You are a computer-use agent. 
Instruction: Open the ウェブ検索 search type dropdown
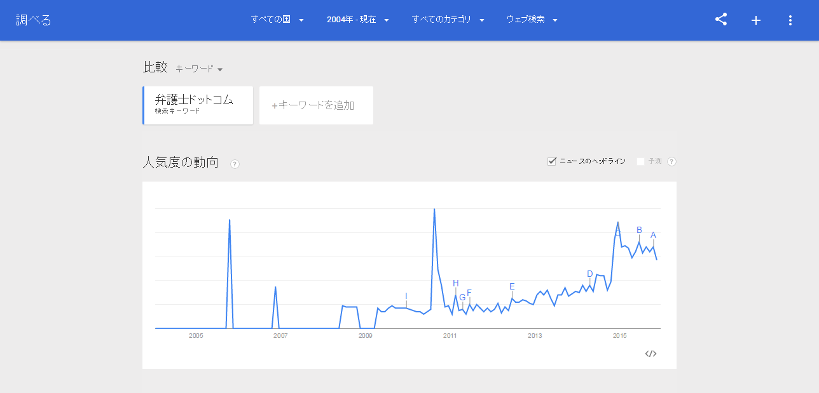coord(532,20)
